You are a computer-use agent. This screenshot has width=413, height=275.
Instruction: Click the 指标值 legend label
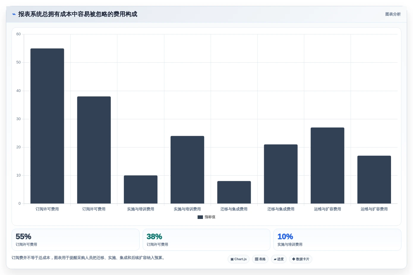click(210, 217)
